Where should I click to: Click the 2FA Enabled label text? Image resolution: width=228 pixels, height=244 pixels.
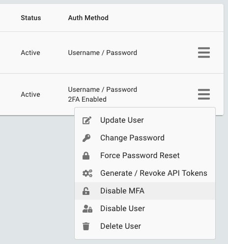[87, 99]
